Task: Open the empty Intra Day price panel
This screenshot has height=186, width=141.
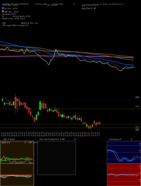Action: pyautogui.click(x=56, y=158)
